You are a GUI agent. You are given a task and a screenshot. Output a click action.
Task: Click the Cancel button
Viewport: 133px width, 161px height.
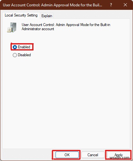(x=93, y=155)
